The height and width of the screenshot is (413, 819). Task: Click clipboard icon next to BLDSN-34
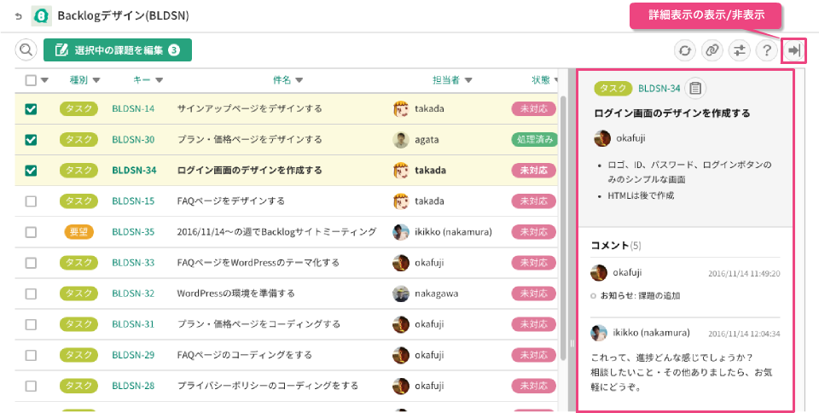click(694, 88)
